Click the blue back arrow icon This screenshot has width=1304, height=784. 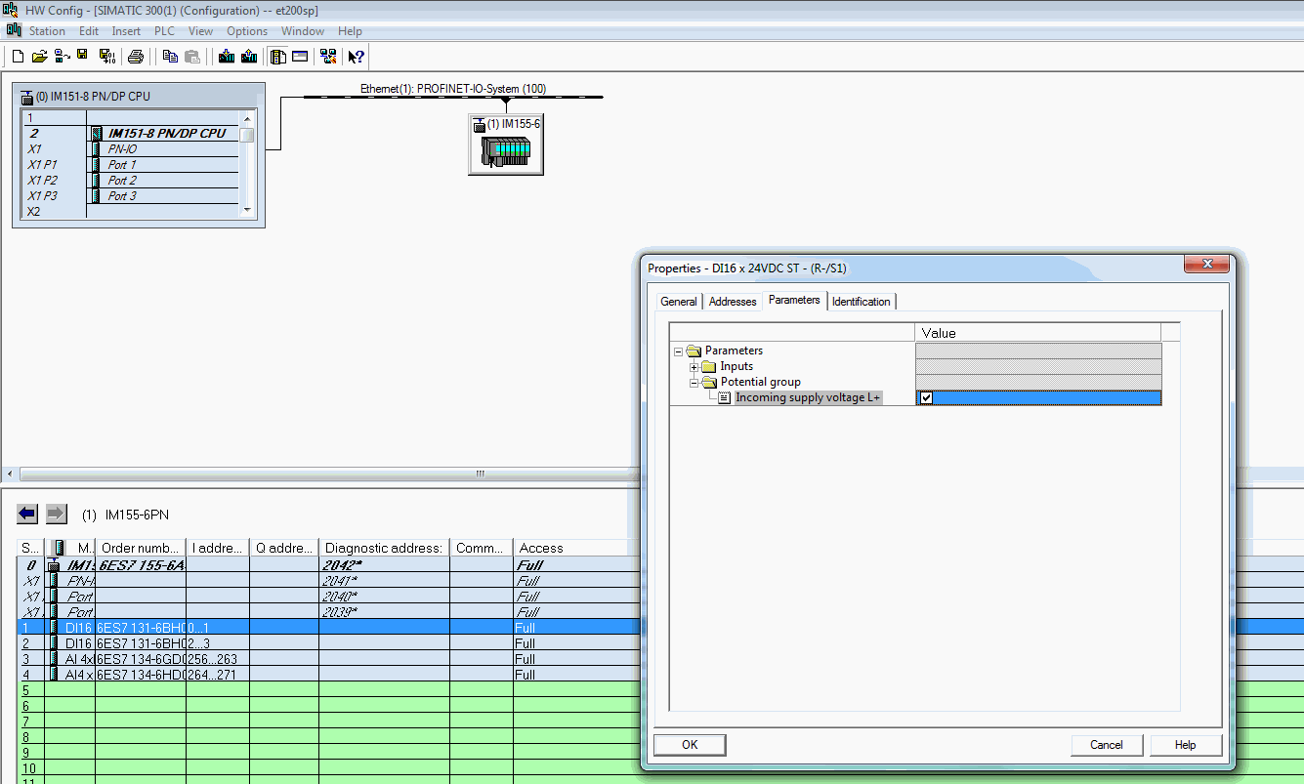[27, 514]
